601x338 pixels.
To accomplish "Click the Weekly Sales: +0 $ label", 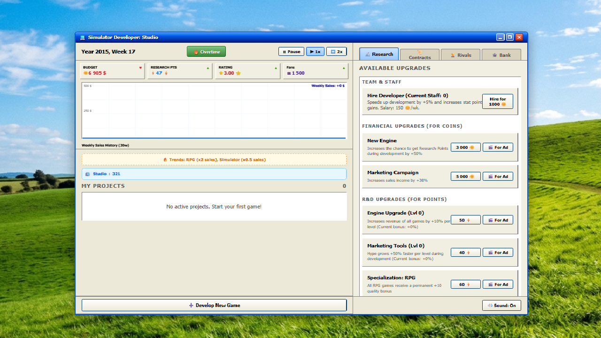I will tap(328, 86).
